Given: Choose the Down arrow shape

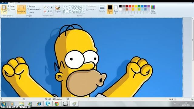Looking at the screenshot, I should [64, 12].
